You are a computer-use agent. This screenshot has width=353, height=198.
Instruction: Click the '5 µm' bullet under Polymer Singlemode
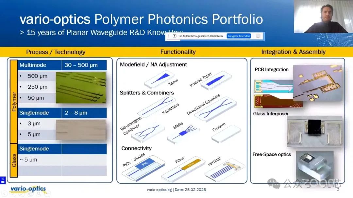pos(37,134)
